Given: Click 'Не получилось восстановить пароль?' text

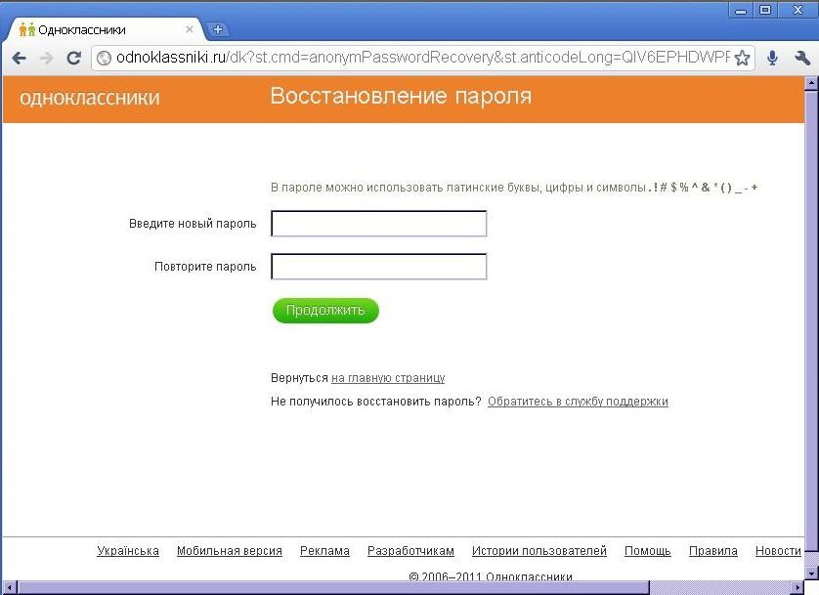Looking at the screenshot, I should [x=375, y=402].
